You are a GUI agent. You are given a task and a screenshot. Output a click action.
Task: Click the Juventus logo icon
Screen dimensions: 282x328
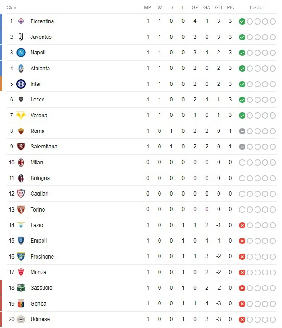point(21,37)
